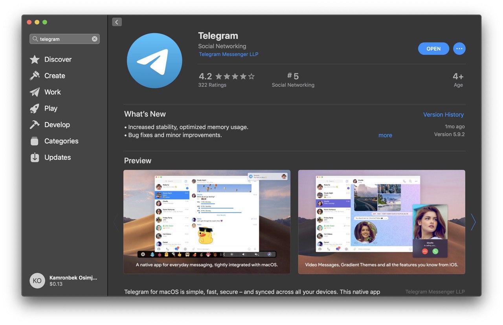This screenshot has width=503, height=325.
Task: Click the Telegram app icon
Action: (x=154, y=60)
